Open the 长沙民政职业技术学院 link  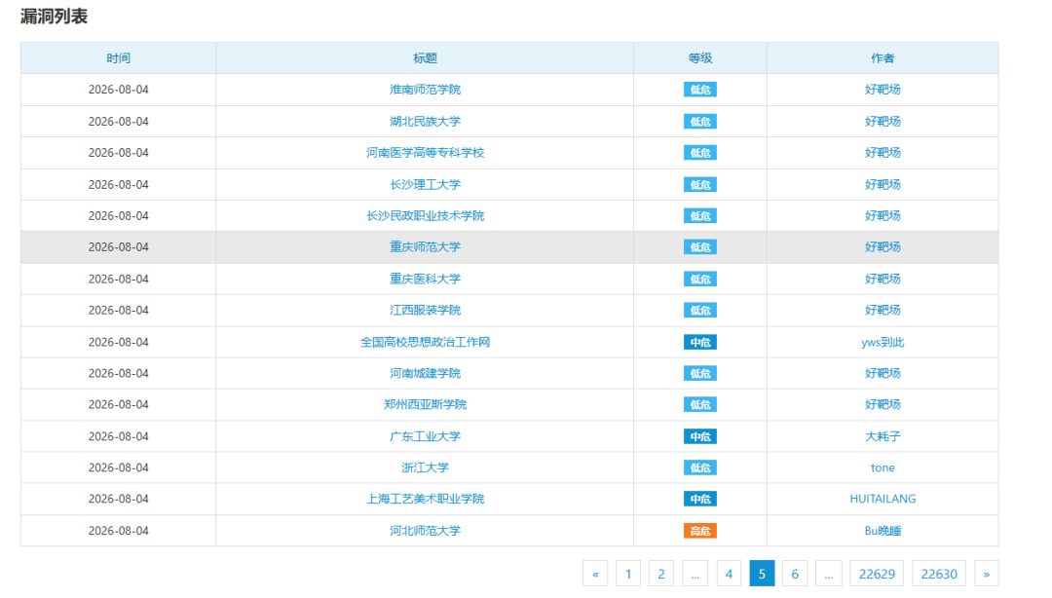click(425, 215)
